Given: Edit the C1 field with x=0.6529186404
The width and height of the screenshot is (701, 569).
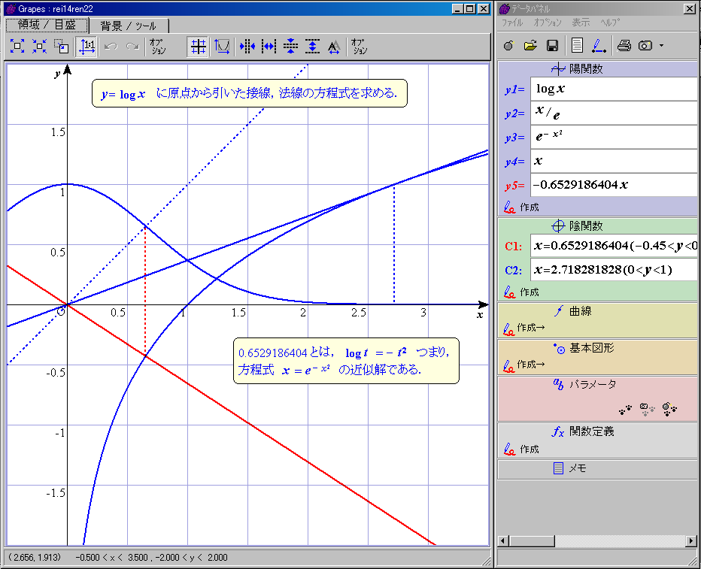Looking at the screenshot, I should tap(614, 246).
